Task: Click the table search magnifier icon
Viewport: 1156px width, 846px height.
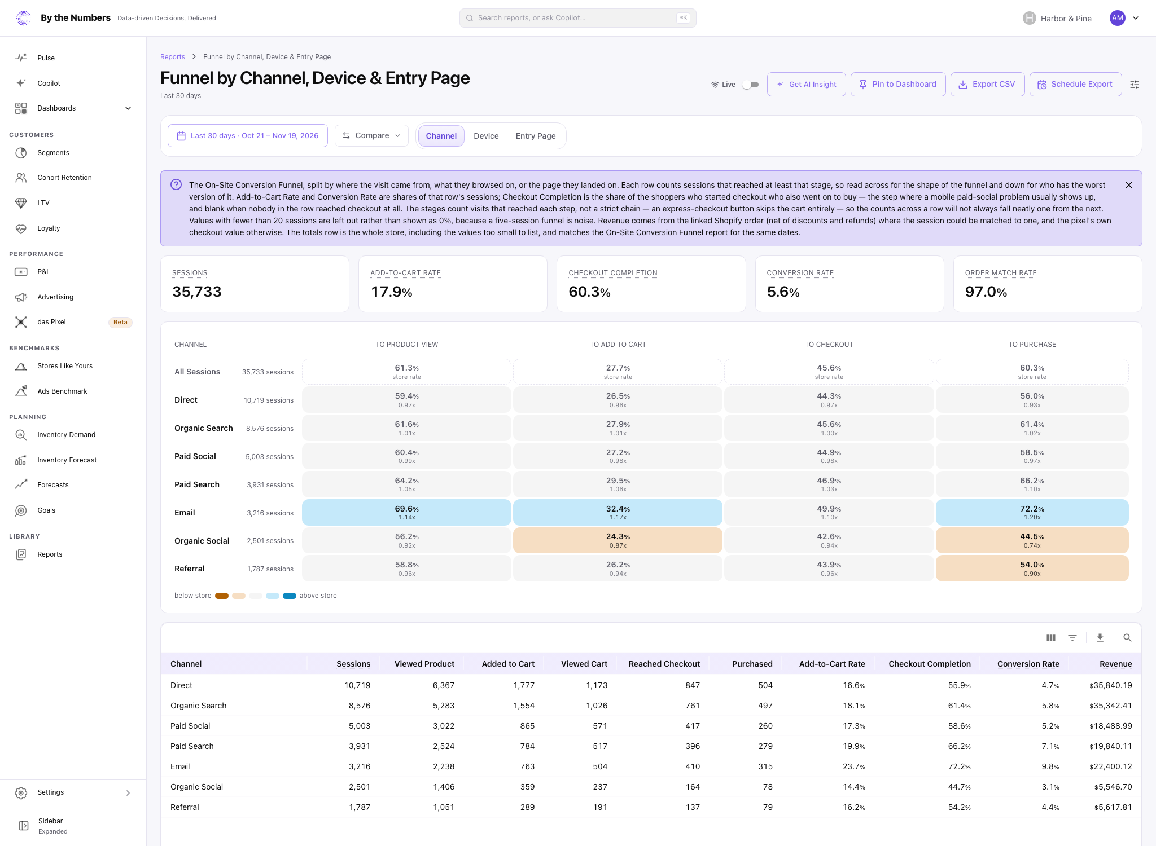Action: [1128, 638]
